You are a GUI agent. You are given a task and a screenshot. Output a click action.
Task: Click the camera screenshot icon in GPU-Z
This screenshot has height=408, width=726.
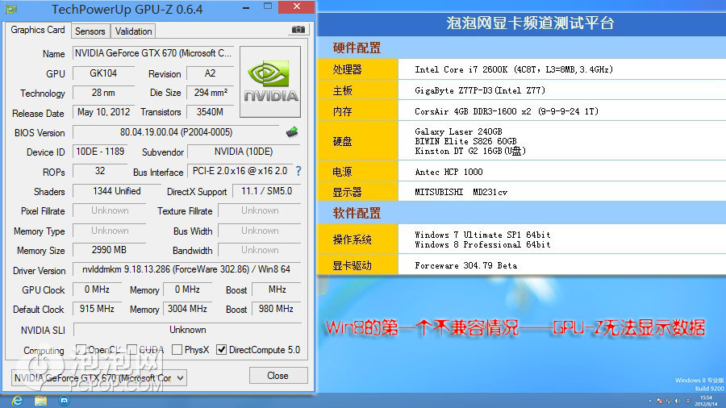(298, 30)
